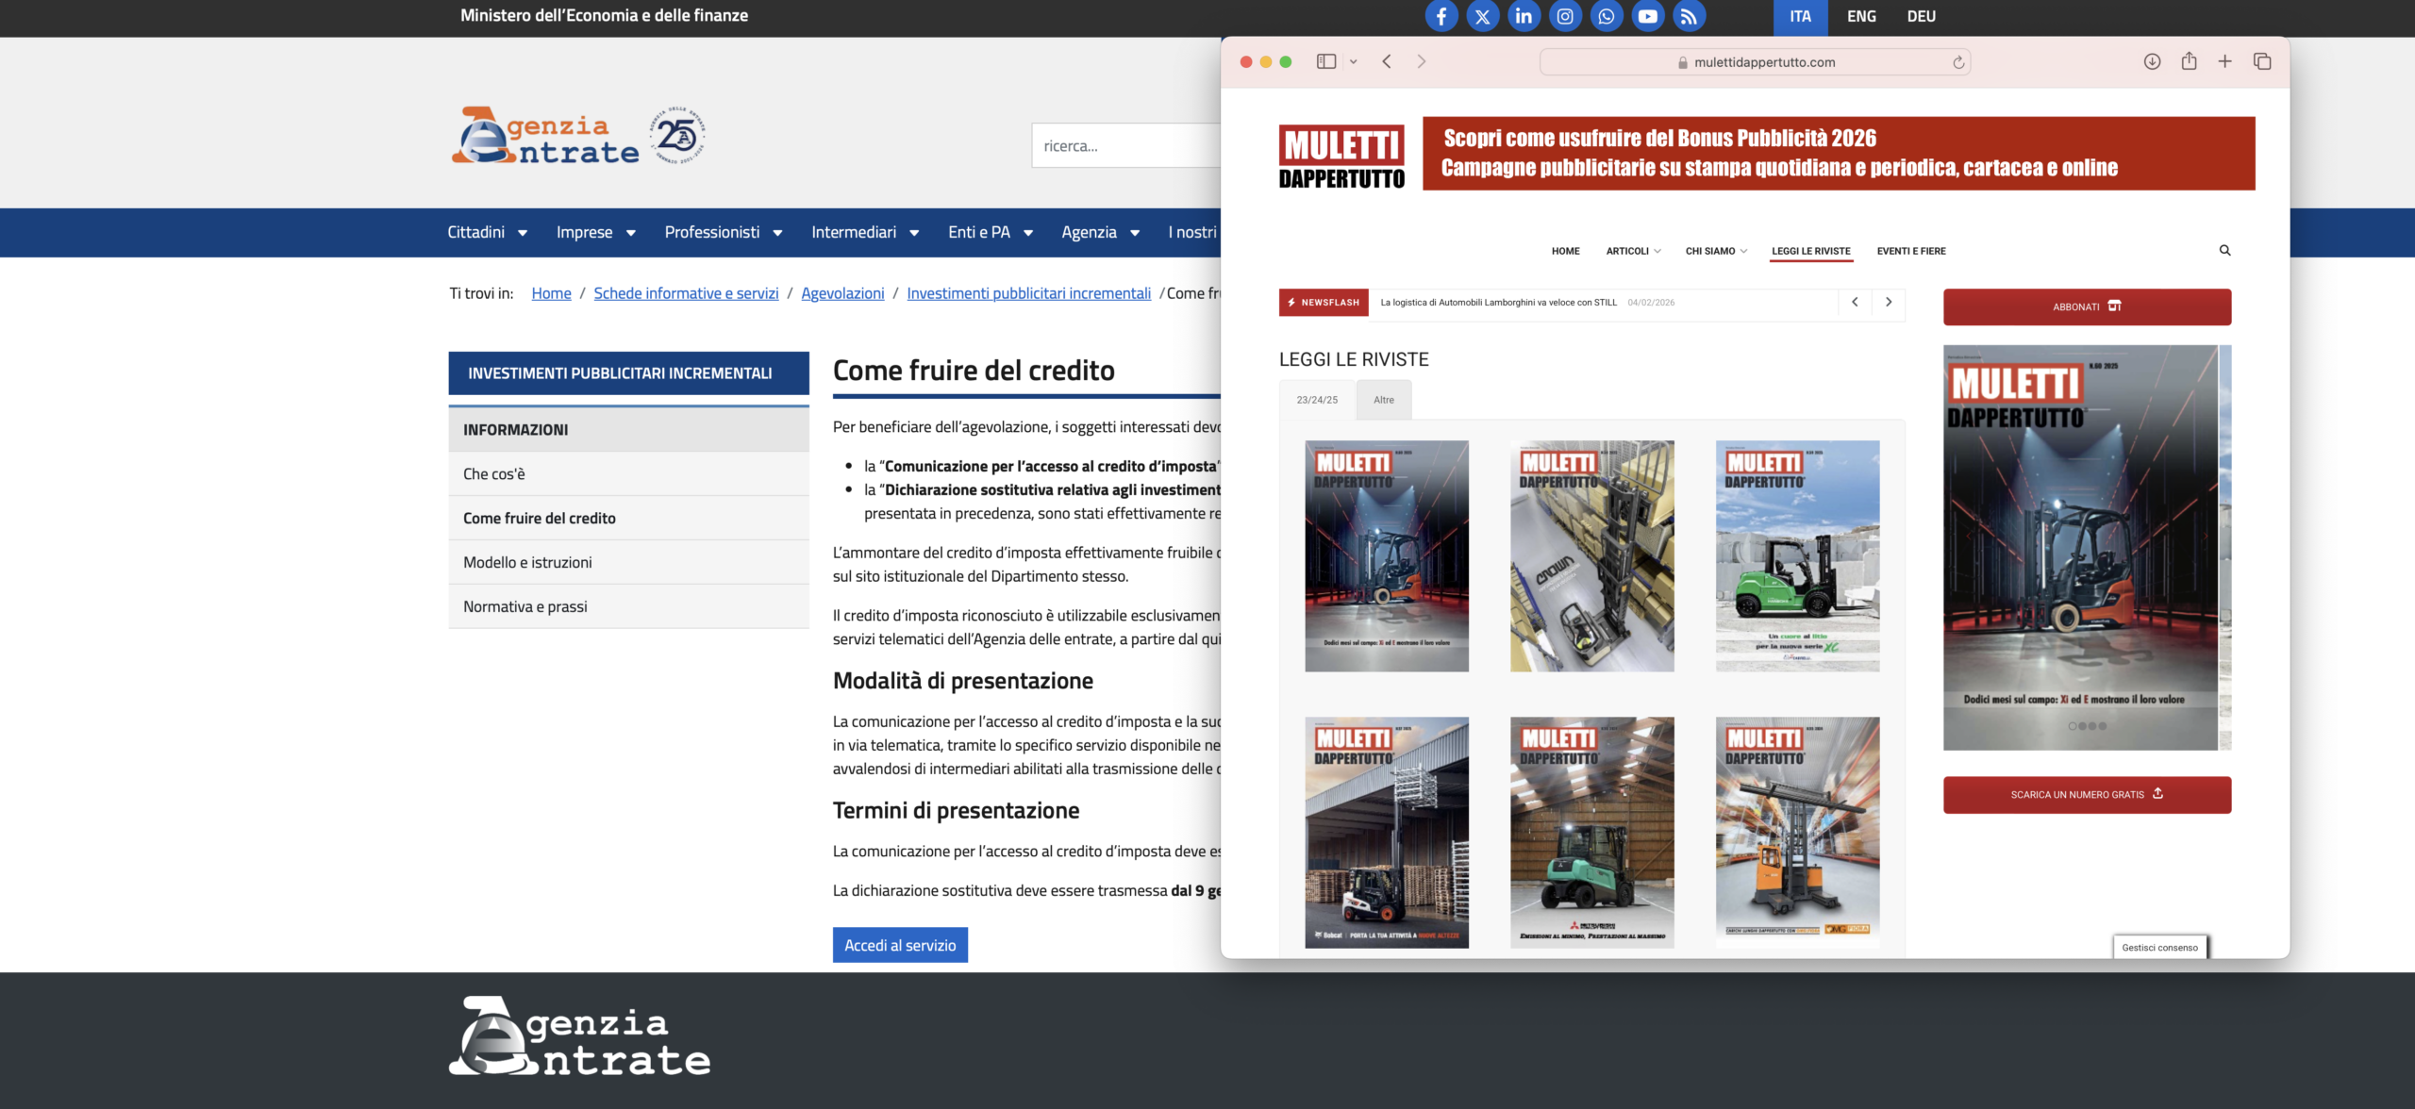Switch site language to DEU
Viewport: 2415px width, 1109px height.
[x=1921, y=16]
